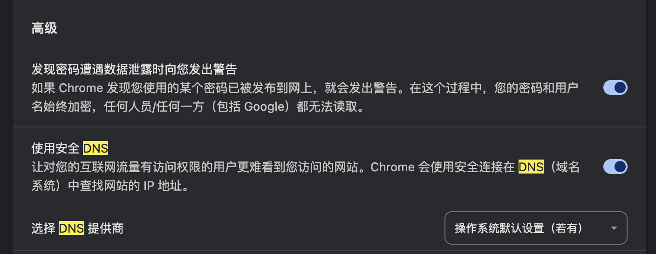656x254 pixels.
Task: Turn off the 使用安全 DNS switch
Action: coord(615,167)
